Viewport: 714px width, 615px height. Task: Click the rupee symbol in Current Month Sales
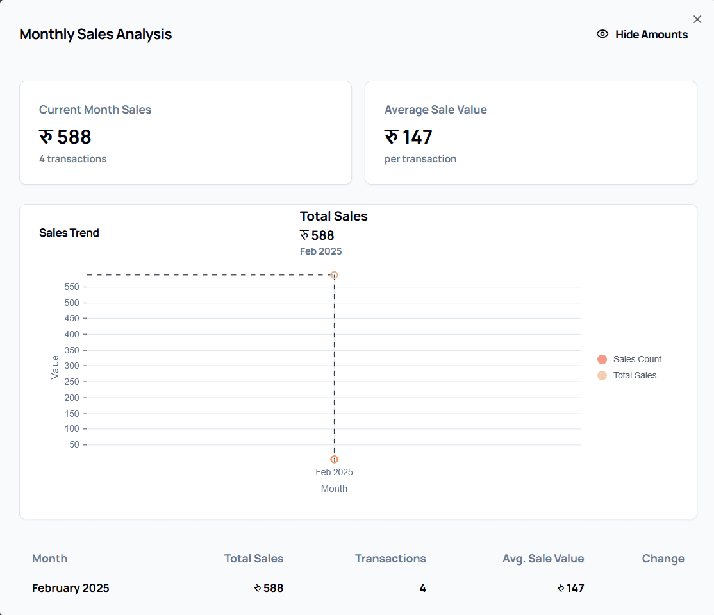(46, 137)
